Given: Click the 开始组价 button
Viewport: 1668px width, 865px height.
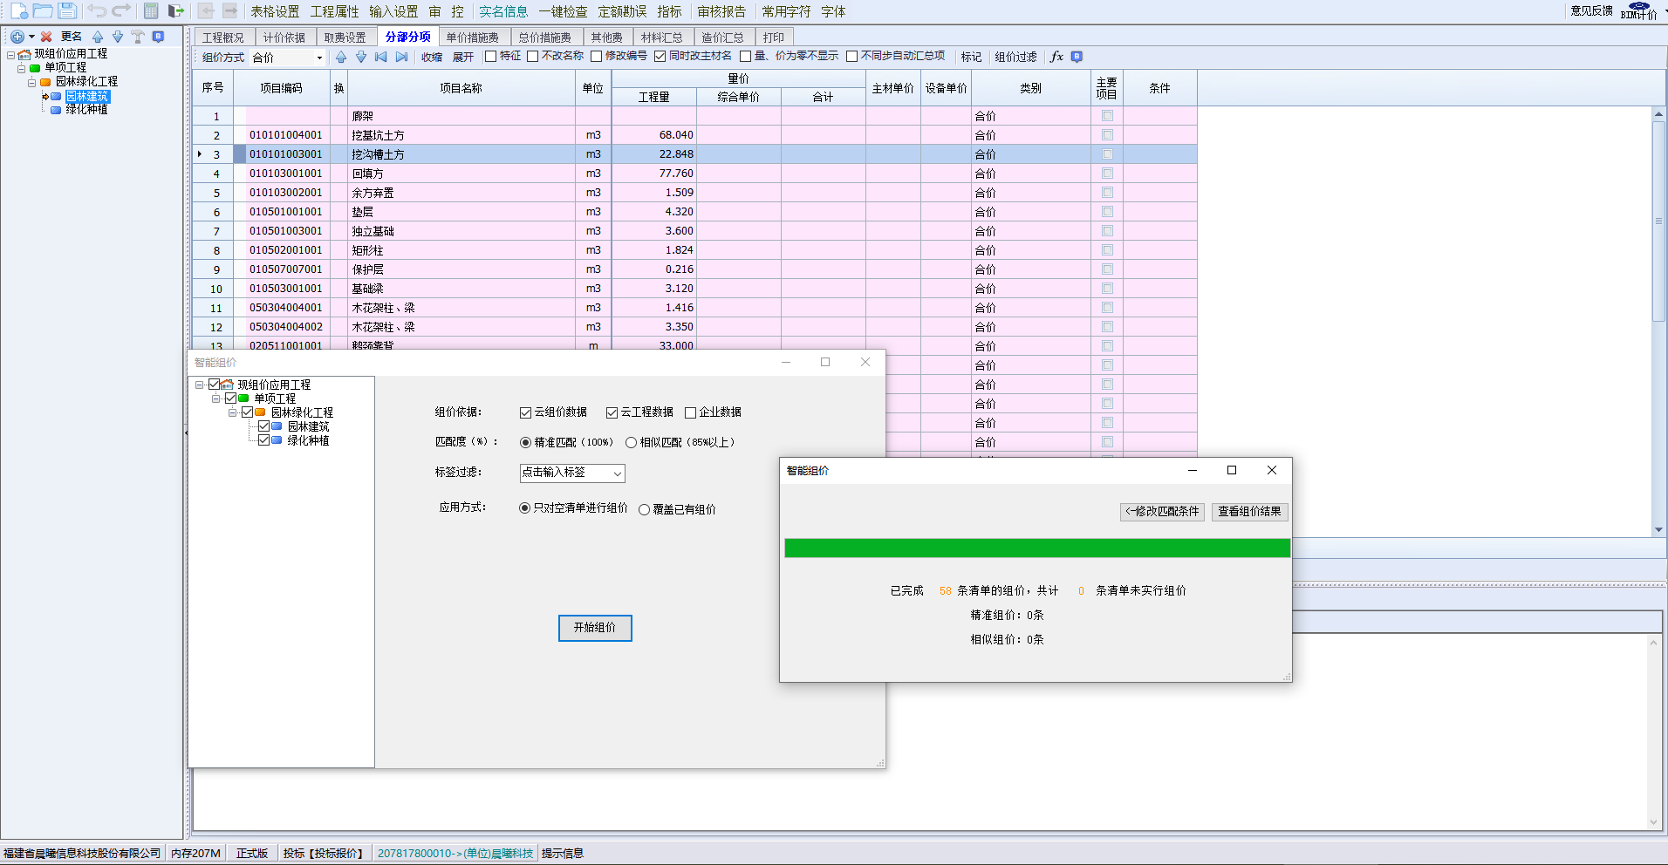Looking at the screenshot, I should pyautogui.click(x=595, y=628).
